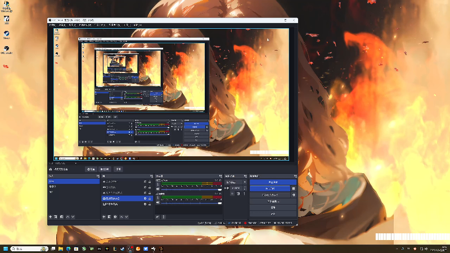This screenshot has width=450, height=253.
Task: Pop out the Scene Transitions dock panel
Action: 245,176
